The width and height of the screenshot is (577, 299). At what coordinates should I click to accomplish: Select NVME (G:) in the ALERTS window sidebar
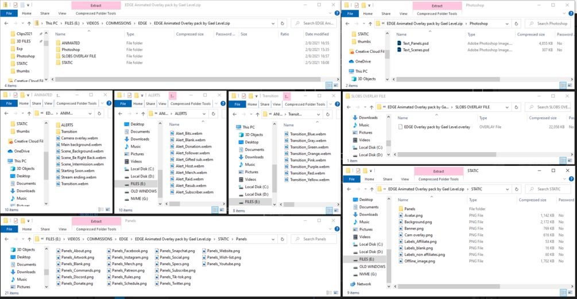tap(139, 199)
